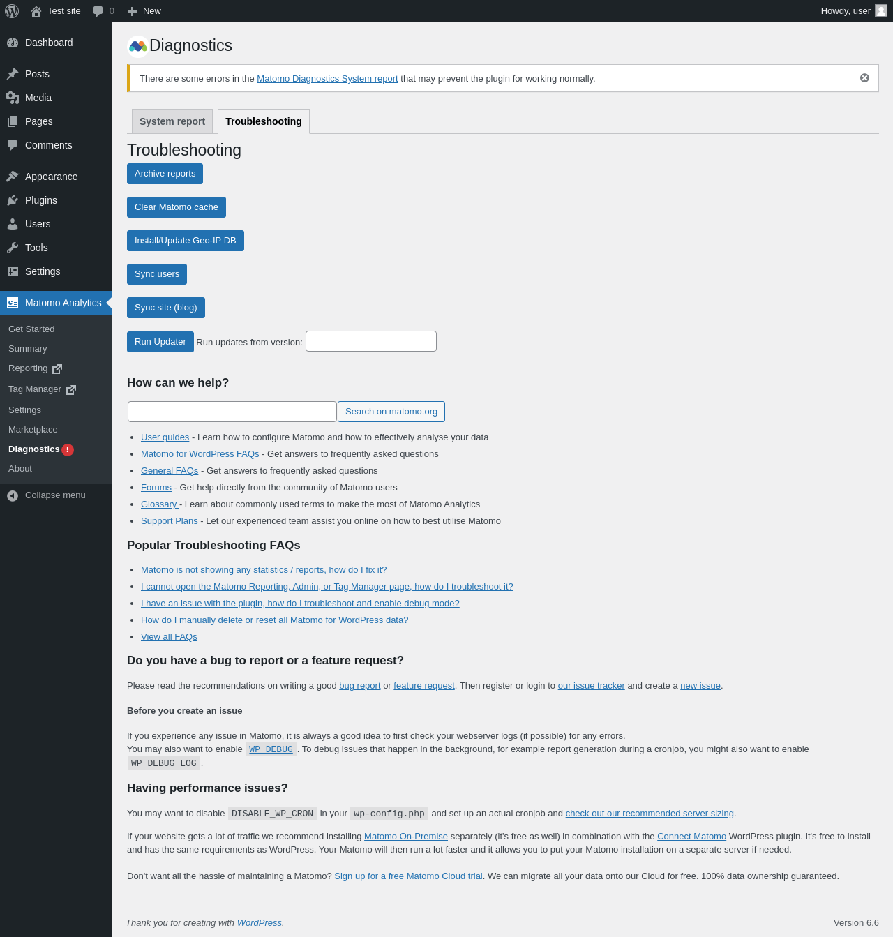The width and height of the screenshot is (893, 937).
Task: Open FAQ on manually deleting Matomo data
Action: point(275,620)
